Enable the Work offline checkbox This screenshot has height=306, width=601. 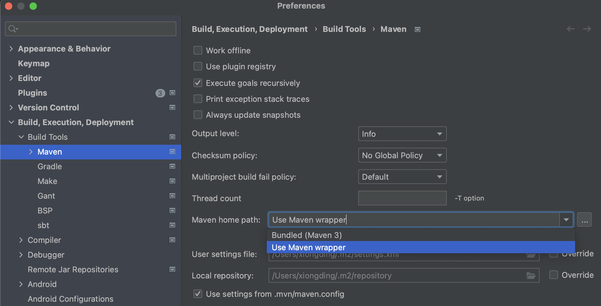click(x=198, y=50)
